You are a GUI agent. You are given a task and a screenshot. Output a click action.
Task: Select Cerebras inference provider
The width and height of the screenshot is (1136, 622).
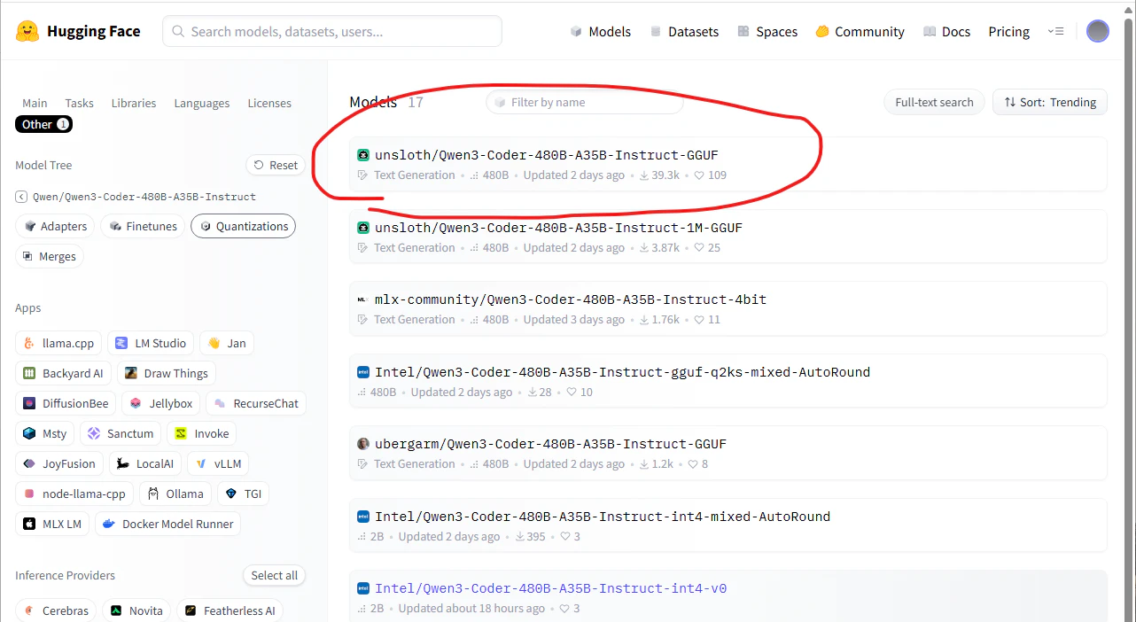point(56,610)
